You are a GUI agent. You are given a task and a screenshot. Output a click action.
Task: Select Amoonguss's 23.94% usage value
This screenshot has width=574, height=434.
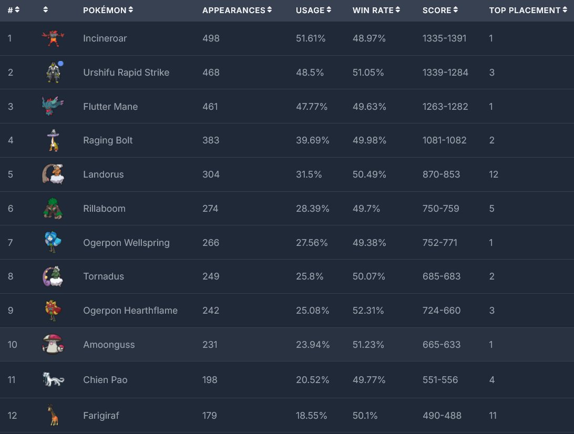[313, 345]
